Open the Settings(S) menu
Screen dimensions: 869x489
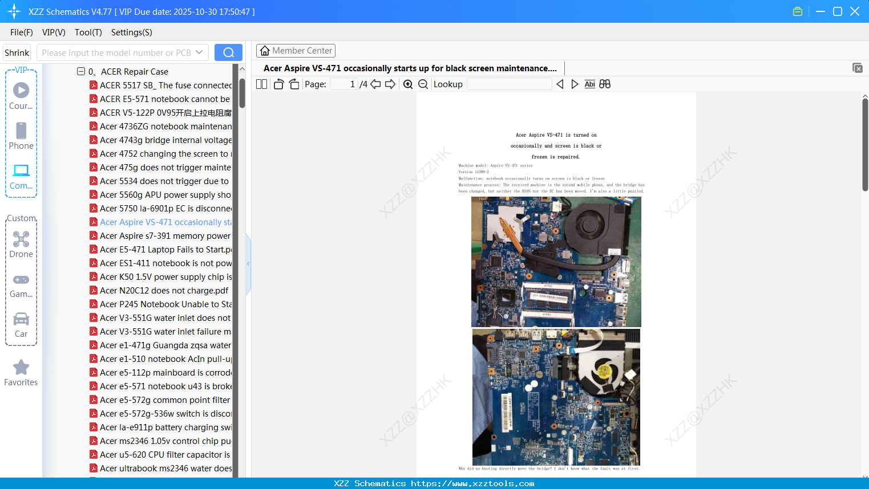pos(132,32)
